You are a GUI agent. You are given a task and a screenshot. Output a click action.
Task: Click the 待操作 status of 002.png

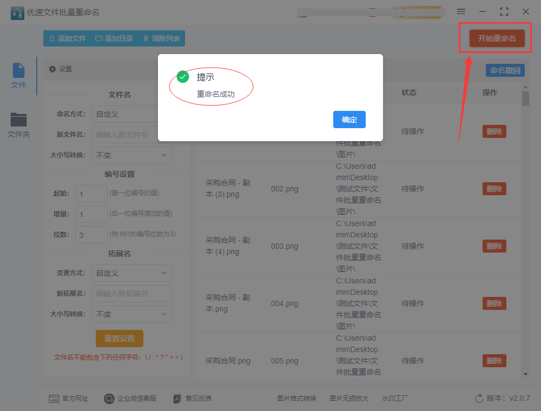413,189
